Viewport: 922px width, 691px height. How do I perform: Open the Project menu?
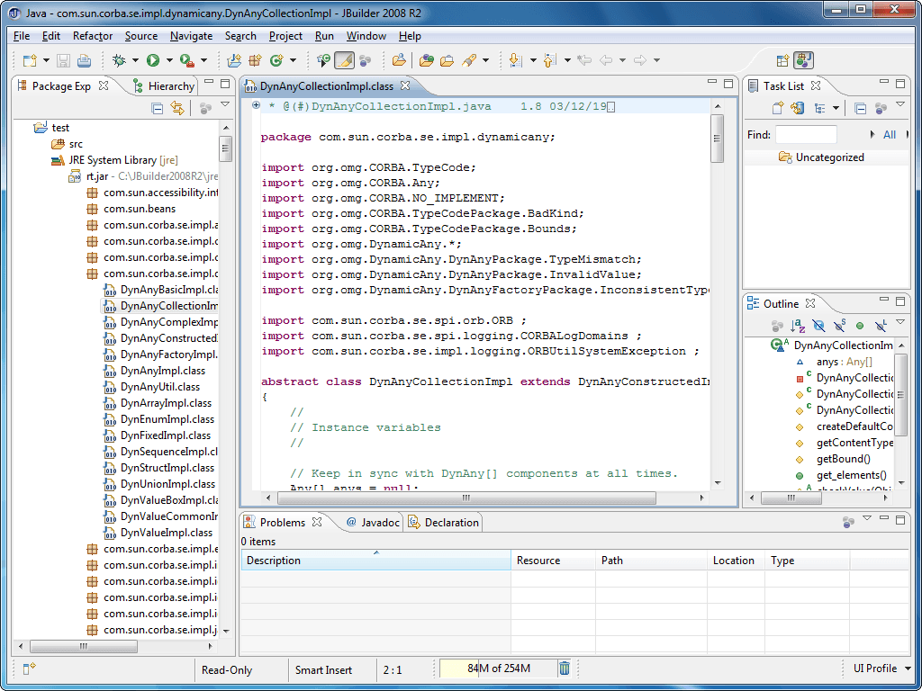point(285,36)
